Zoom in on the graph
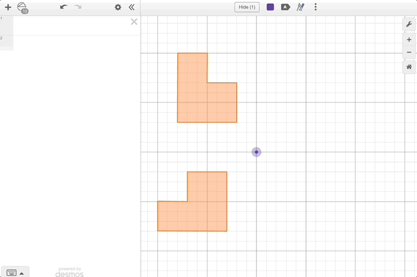Image resolution: width=417 pixels, height=277 pixels. click(409, 39)
